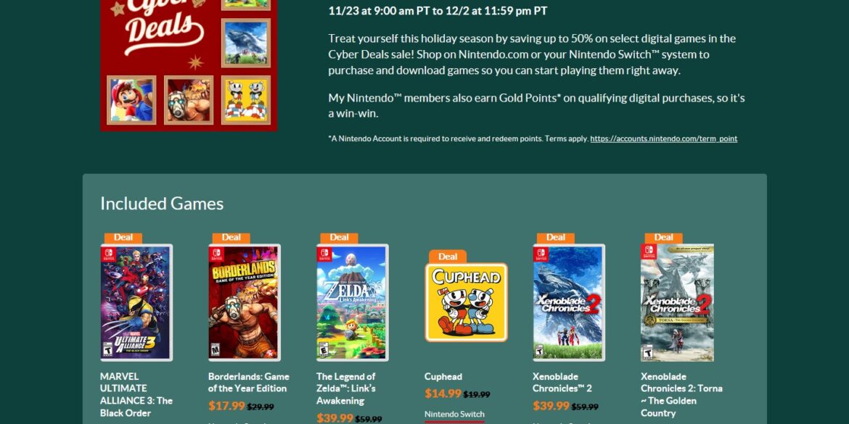The height and width of the screenshot is (424, 849).
Task: Click the Legend of Zelda Link's Awakening title
Action: click(346, 388)
